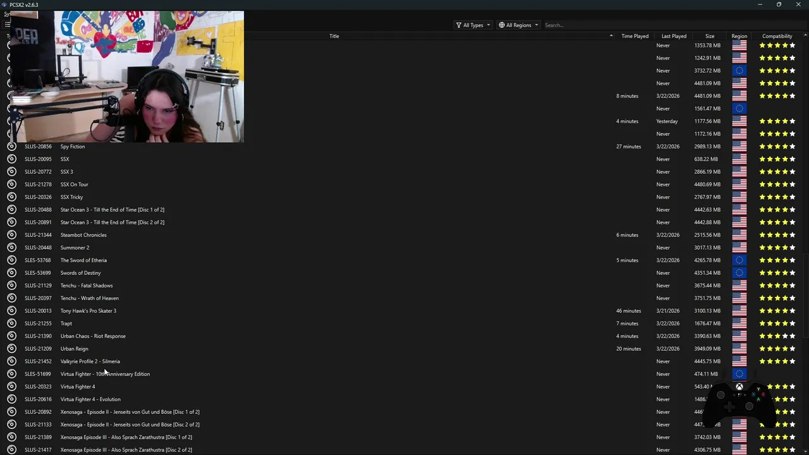Click the 20 minutes time played cell
Screen dimensions: 809x455
[x=628, y=348]
